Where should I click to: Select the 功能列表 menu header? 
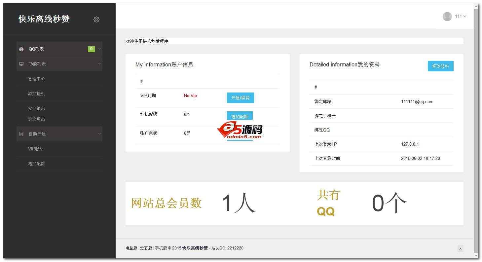[x=59, y=64]
